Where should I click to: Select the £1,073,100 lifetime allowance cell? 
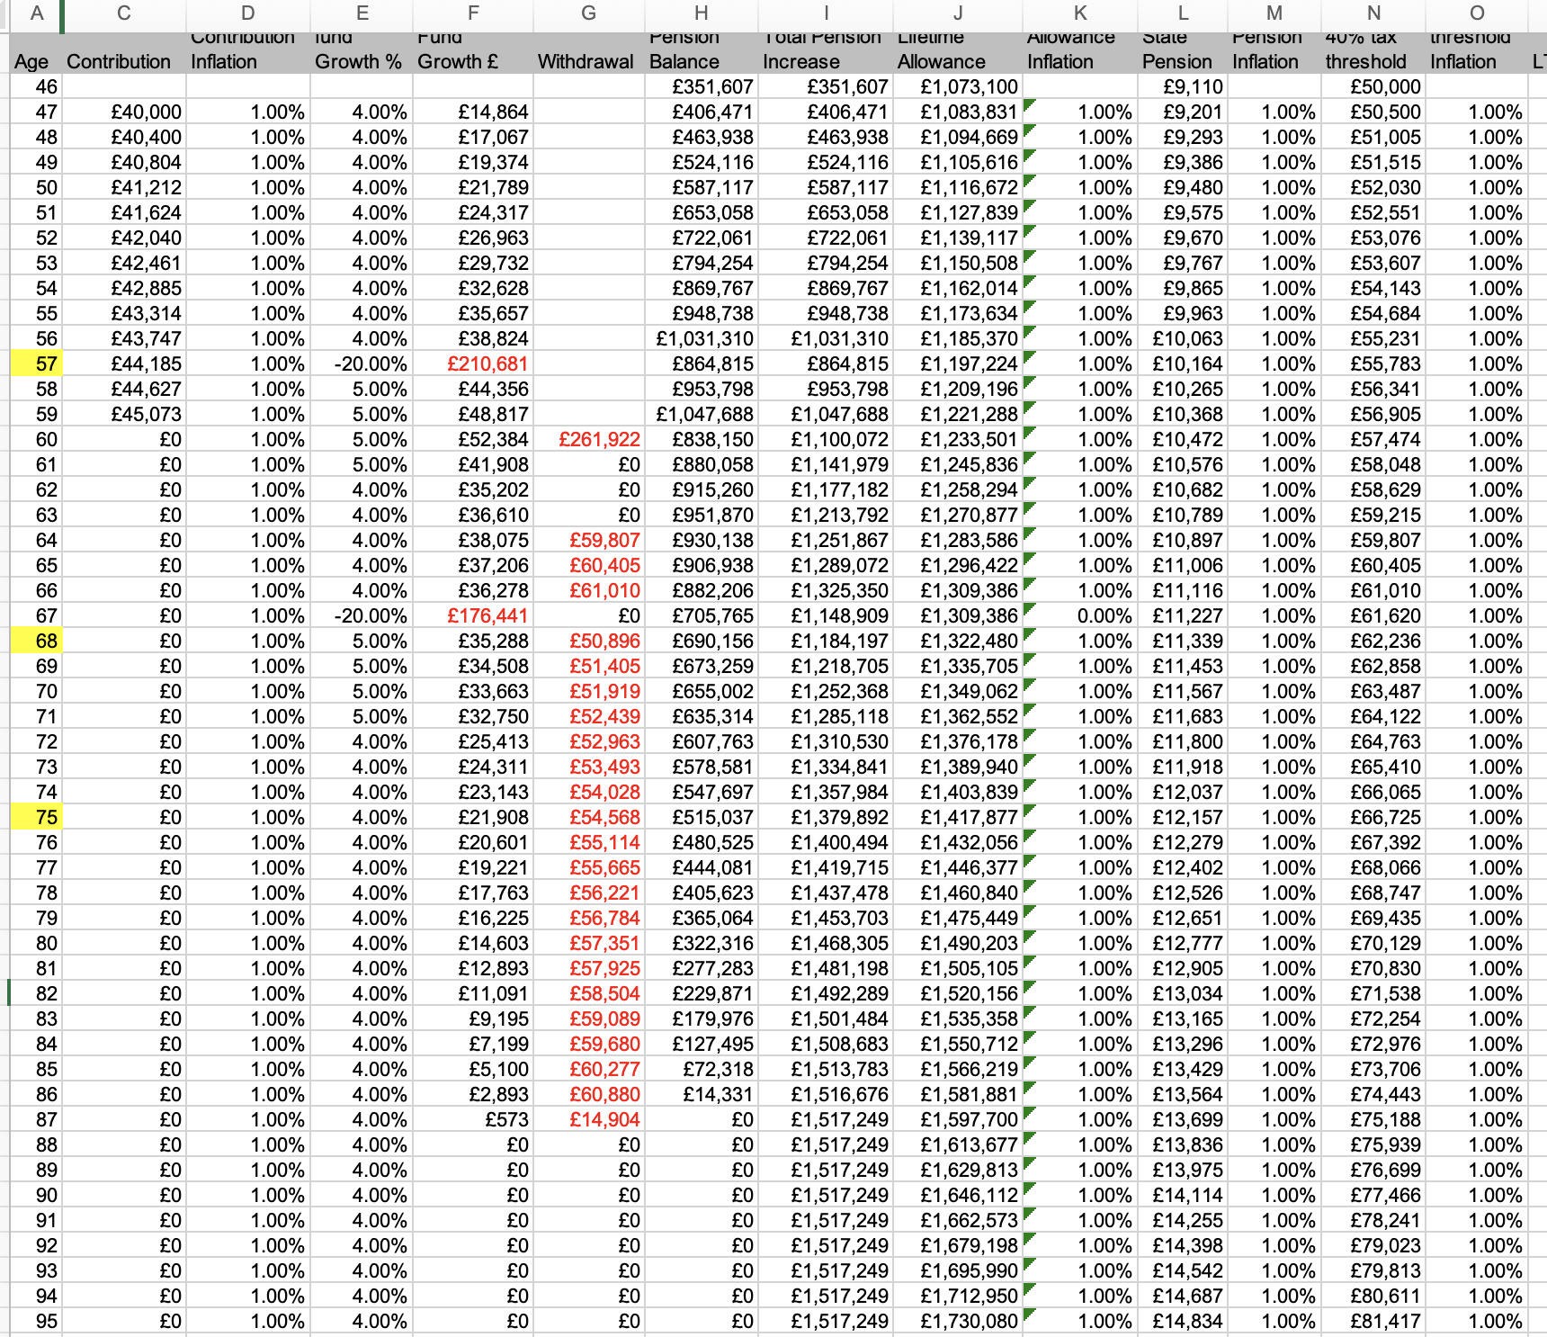tap(957, 87)
